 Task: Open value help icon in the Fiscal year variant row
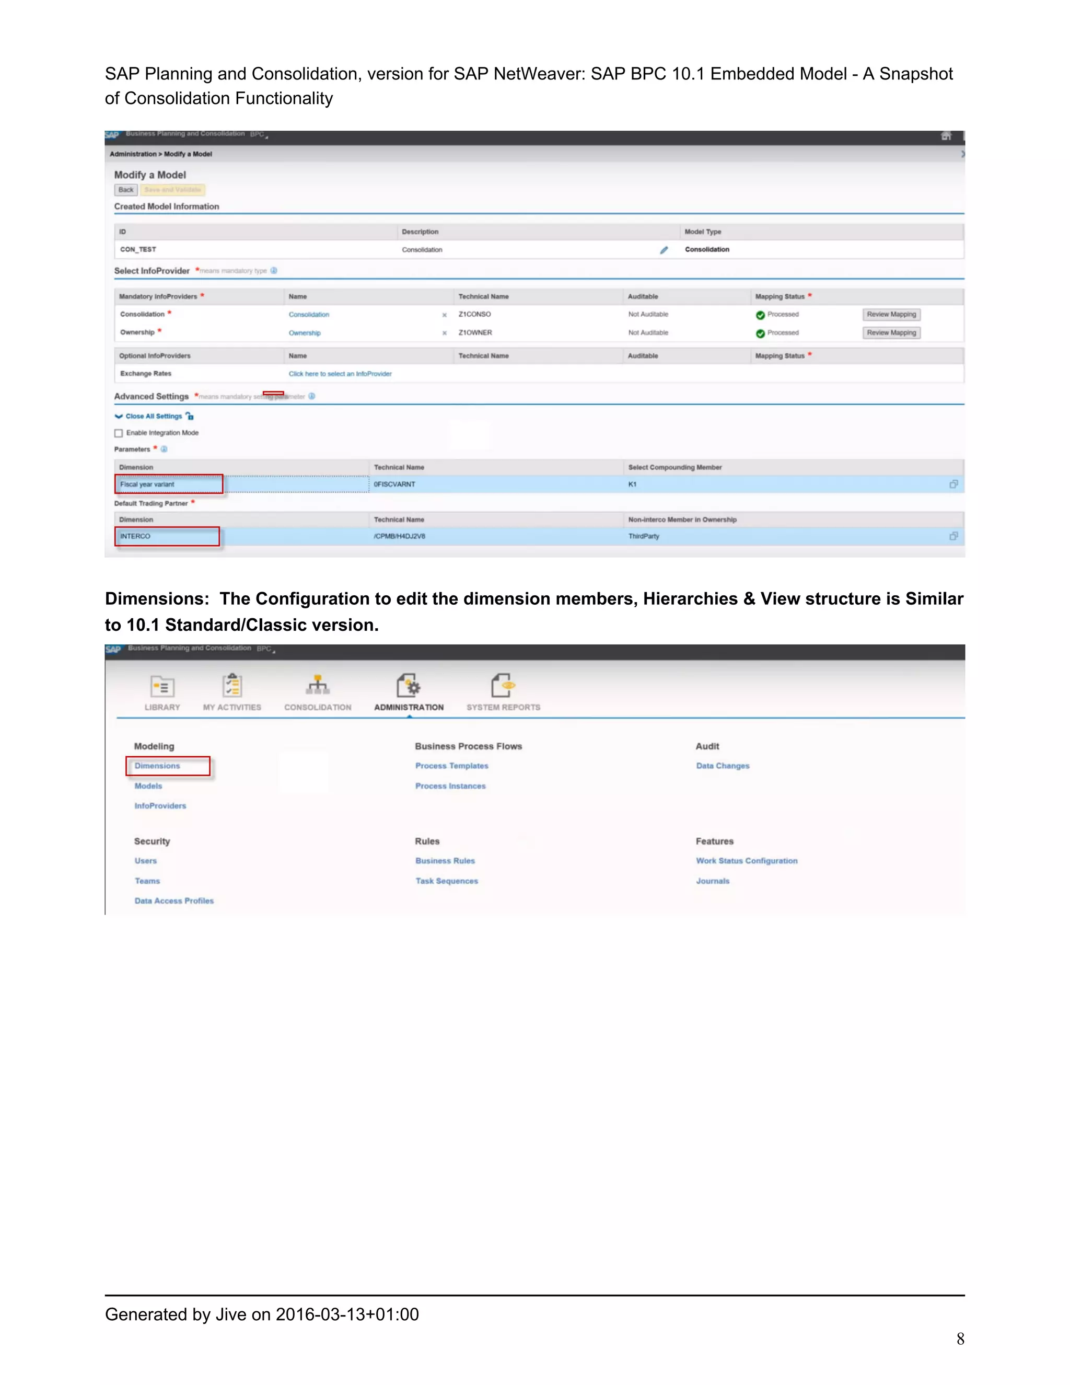[953, 484]
